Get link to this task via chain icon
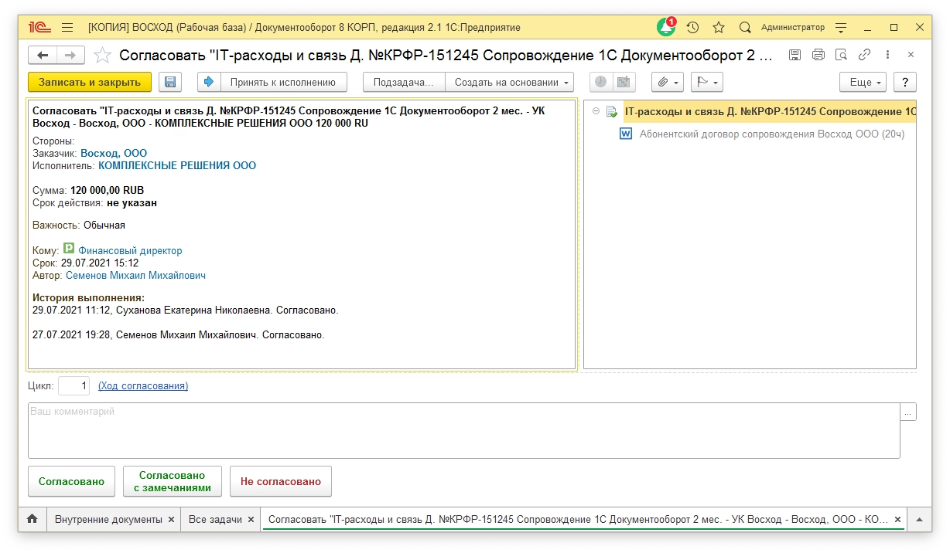This screenshot has height=553, width=950. pos(865,55)
